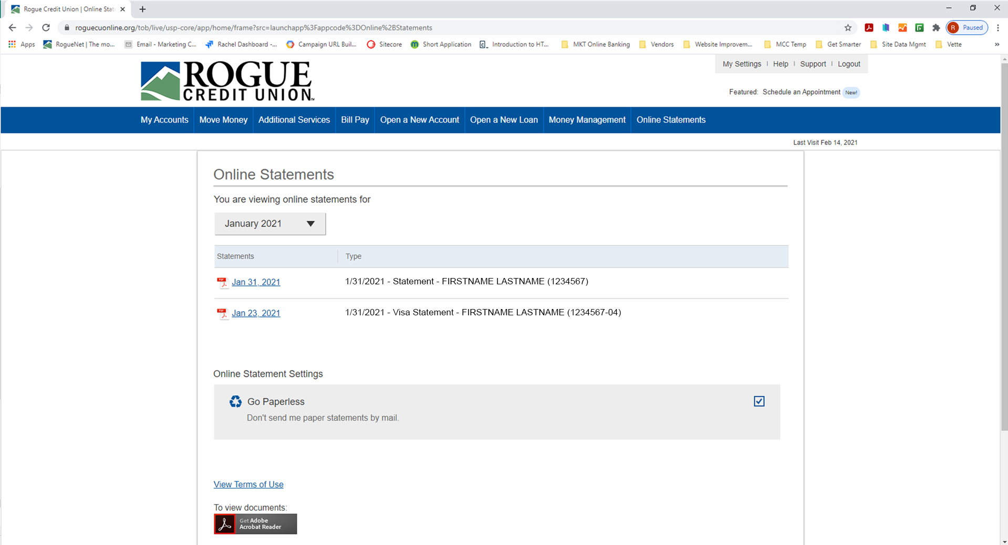Open the extensions puzzle-piece menu
Screen dimensions: 1008x545
(936, 28)
